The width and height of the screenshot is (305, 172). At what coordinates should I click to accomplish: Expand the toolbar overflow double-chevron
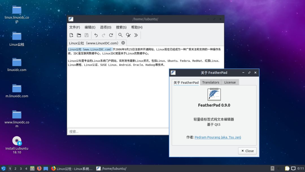tap(136, 35)
